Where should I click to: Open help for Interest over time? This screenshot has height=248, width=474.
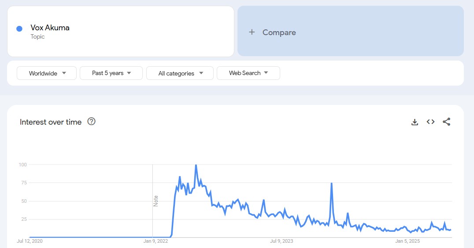point(92,122)
